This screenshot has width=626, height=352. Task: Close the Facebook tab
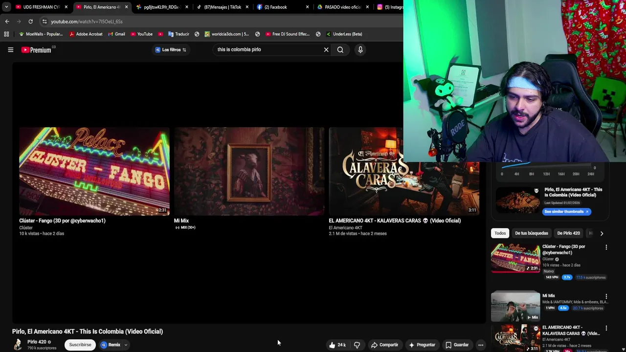coord(307,7)
